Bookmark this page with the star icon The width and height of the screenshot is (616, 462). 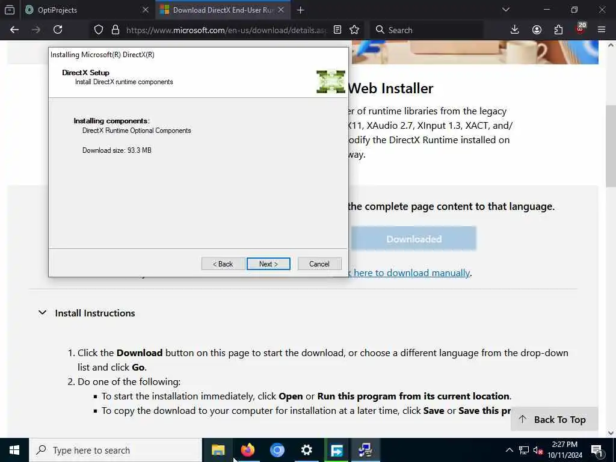[x=354, y=30]
